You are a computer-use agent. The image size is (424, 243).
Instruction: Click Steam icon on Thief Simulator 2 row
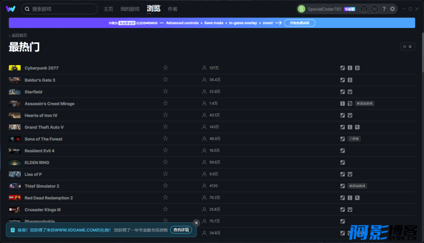click(x=342, y=186)
